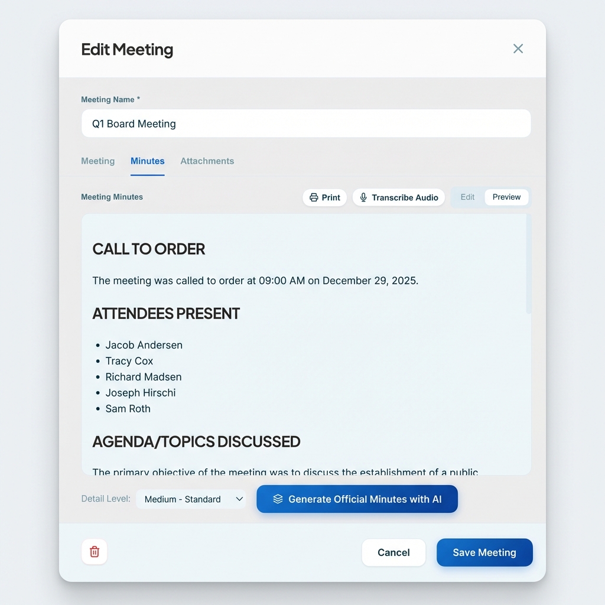
Task: Click the Transcribe Audio button
Action: click(x=399, y=197)
